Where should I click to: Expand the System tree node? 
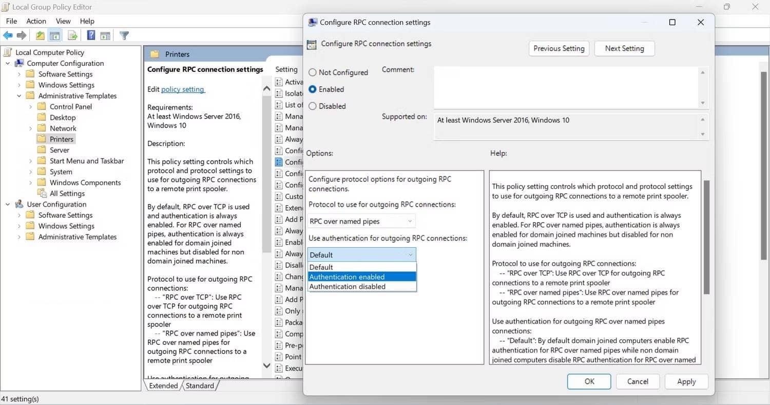click(30, 172)
